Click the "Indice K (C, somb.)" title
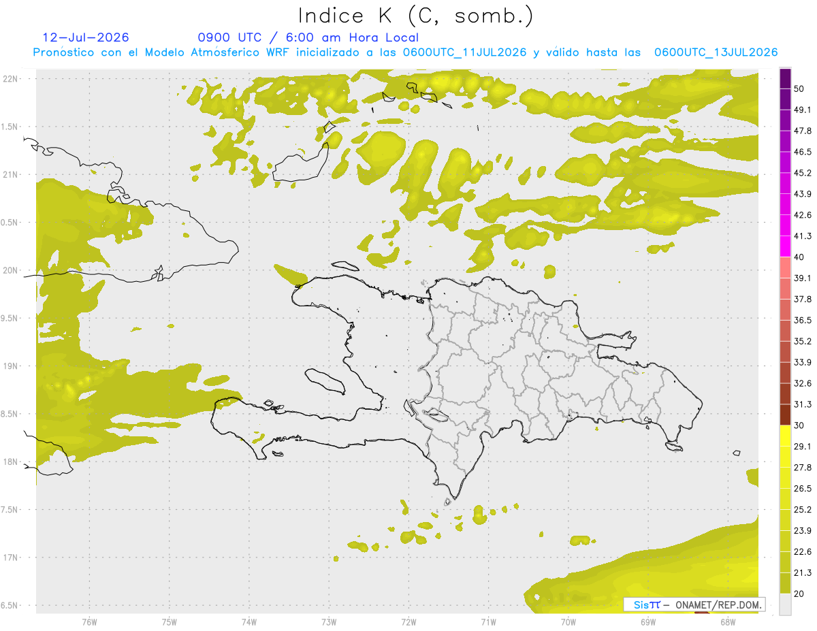Image resolution: width=817 pixels, height=631 pixels. [x=416, y=16]
